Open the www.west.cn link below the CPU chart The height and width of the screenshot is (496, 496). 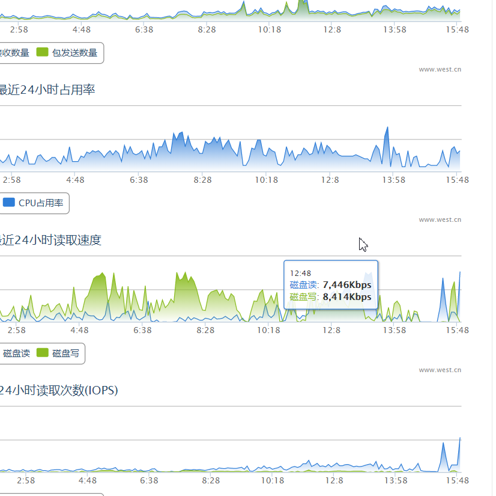coord(440,219)
